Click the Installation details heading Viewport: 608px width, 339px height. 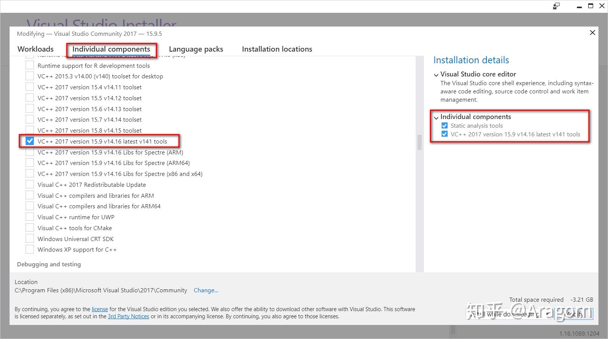(x=471, y=60)
